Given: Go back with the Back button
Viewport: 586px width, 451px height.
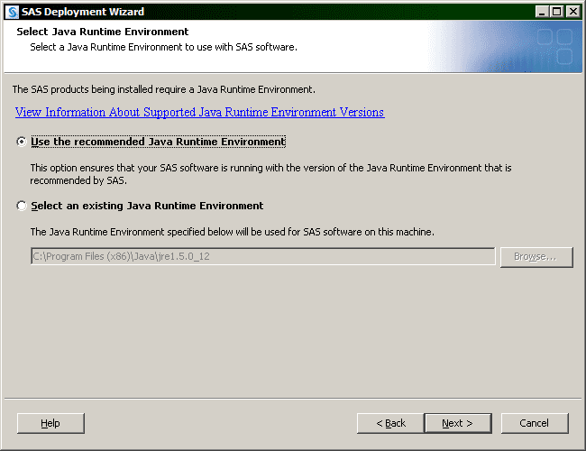Looking at the screenshot, I should coord(390,423).
